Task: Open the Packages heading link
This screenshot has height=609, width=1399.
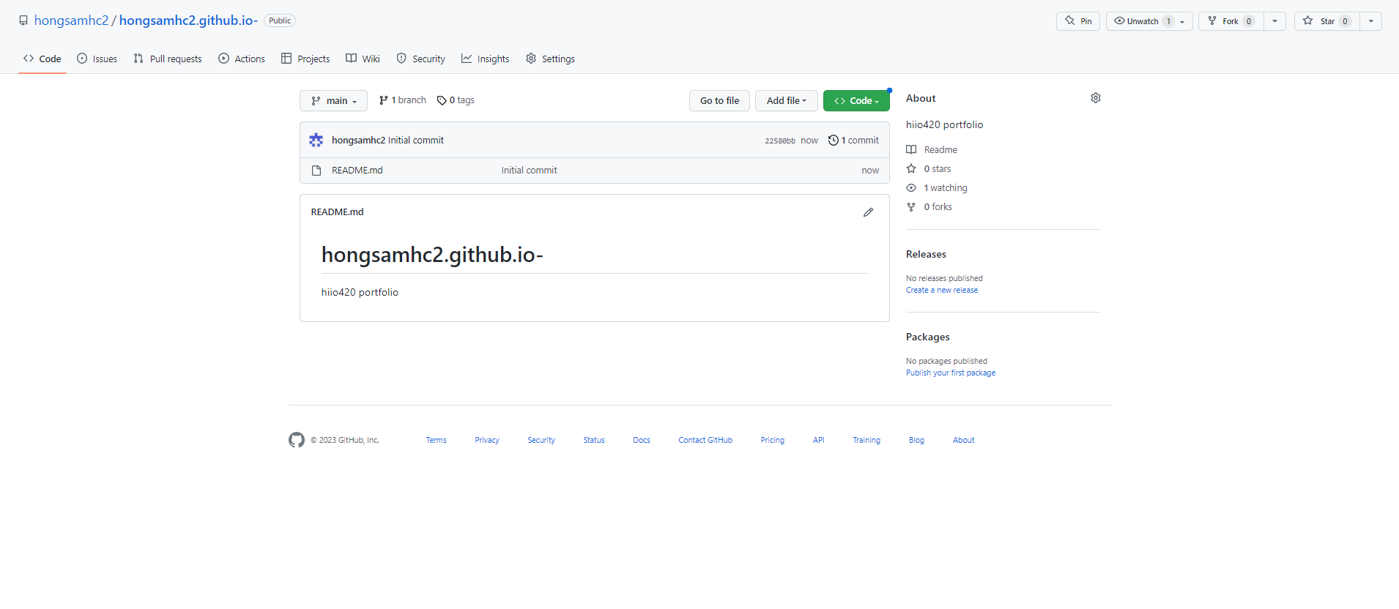Action: [x=927, y=337]
